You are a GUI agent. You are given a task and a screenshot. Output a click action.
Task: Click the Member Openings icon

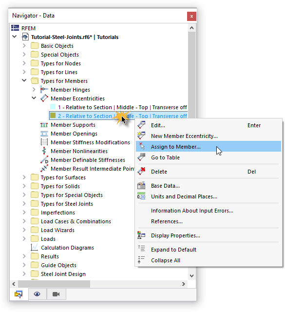coord(44,134)
